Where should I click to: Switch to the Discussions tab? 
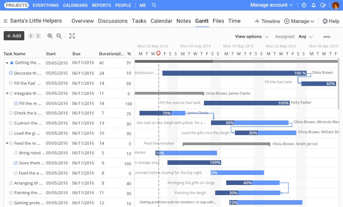click(x=113, y=21)
